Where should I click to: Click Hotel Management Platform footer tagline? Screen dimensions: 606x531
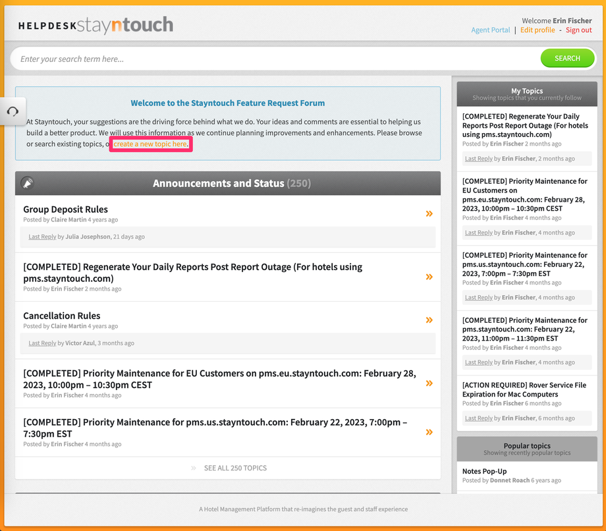pyautogui.click(x=304, y=509)
